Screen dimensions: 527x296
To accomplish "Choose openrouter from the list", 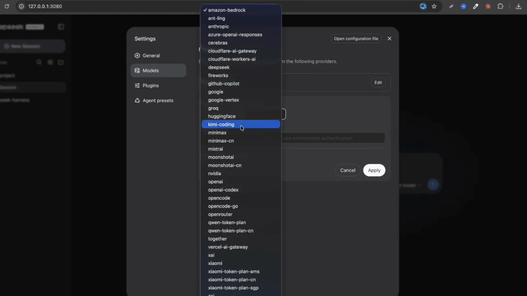I will click(x=241, y=214).
